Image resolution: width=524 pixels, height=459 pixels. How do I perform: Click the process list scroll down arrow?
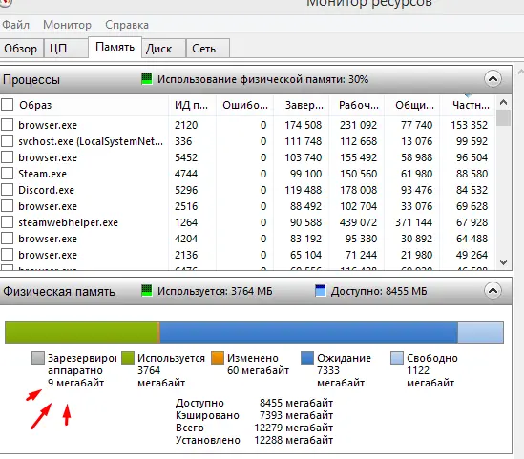503,262
